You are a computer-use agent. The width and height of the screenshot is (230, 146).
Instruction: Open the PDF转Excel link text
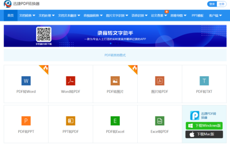(115, 131)
